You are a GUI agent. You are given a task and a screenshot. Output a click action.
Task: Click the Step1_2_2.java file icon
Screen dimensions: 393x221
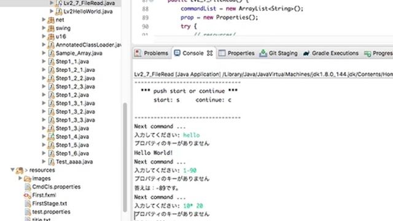pos(51,78)
